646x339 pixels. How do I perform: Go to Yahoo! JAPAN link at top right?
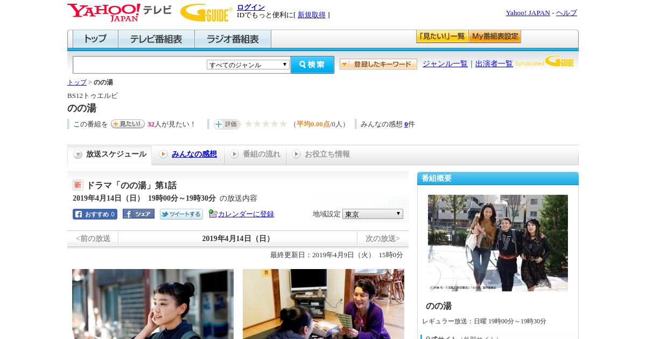click(x=528, y=13)
